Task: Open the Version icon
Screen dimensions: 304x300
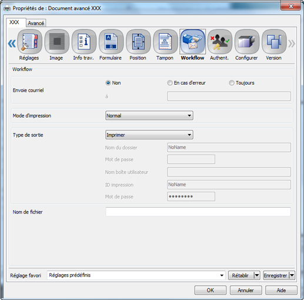Action: [274, 41]
